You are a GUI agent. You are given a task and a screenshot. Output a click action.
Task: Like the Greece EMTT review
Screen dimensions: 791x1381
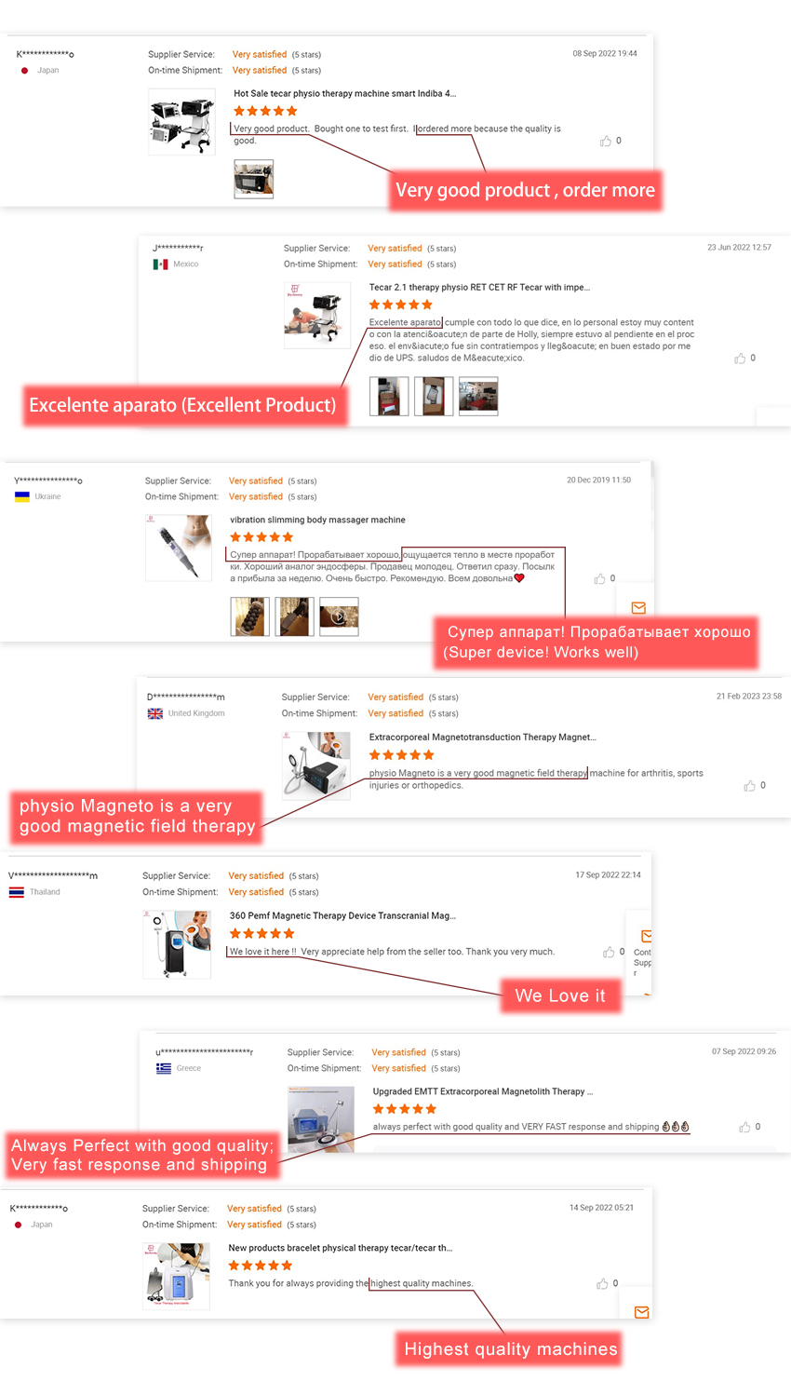click(744, 1128)
